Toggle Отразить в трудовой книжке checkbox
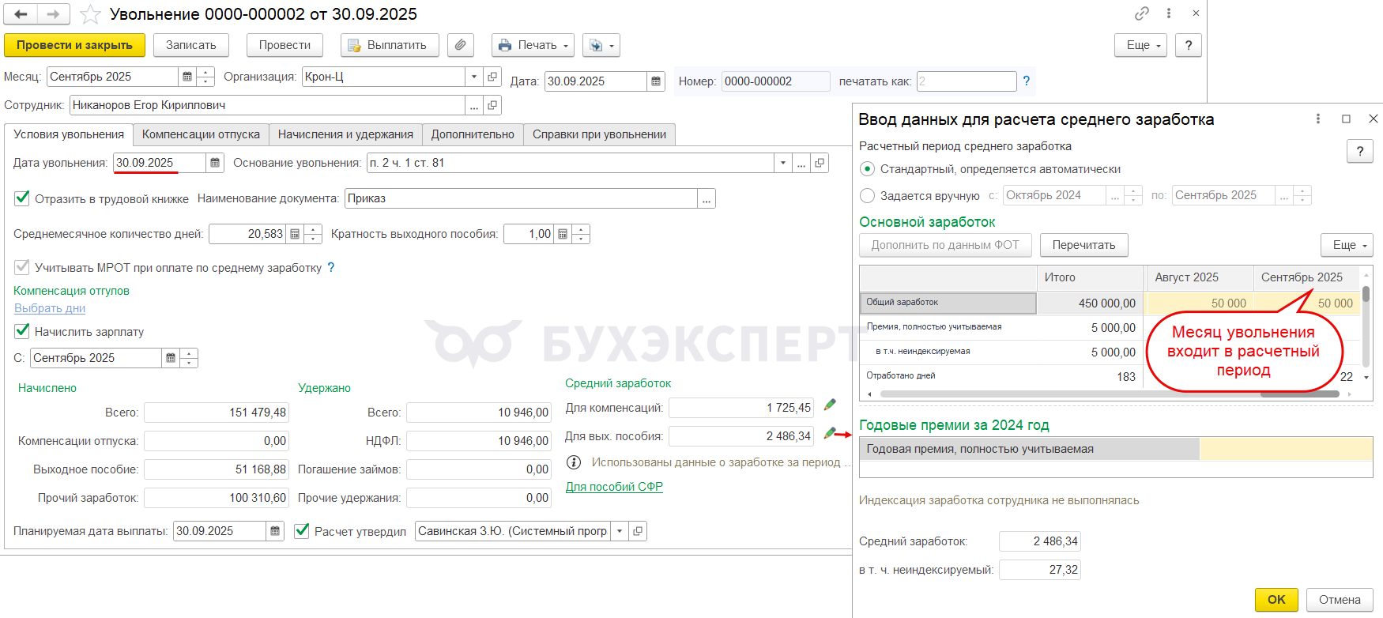Image resolution: width=1383 pixels, height=618 pixels. point(22,198)
